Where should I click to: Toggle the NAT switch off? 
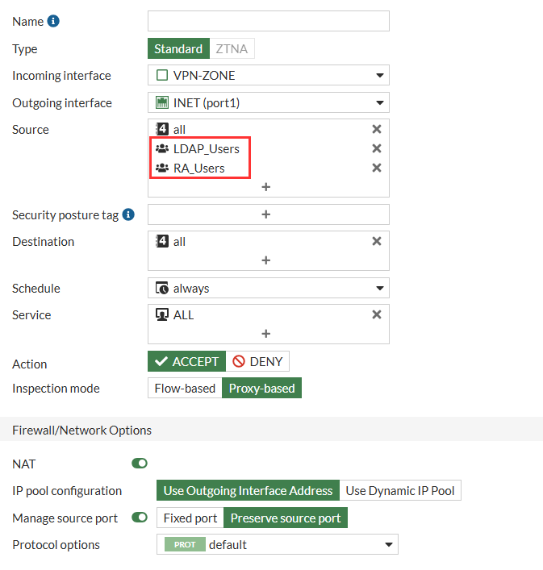(140, 463)
